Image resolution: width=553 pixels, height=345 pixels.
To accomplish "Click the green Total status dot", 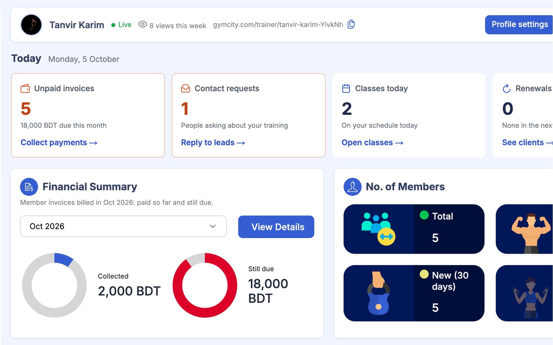I will point(424,215).
